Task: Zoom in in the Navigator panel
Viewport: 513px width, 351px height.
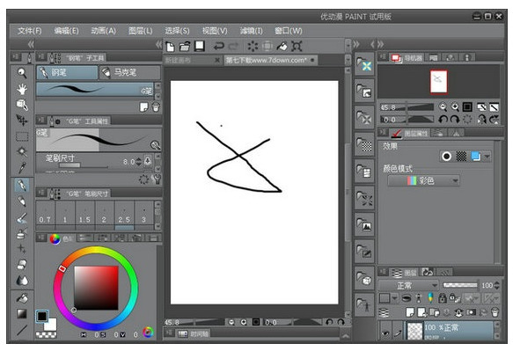Action: (x=455, y=107)
